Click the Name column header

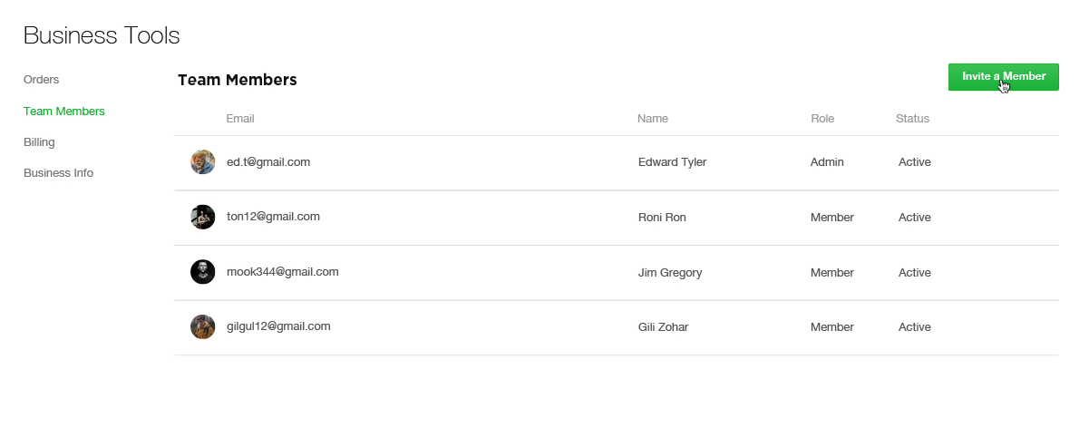click(x=653, y=119)
